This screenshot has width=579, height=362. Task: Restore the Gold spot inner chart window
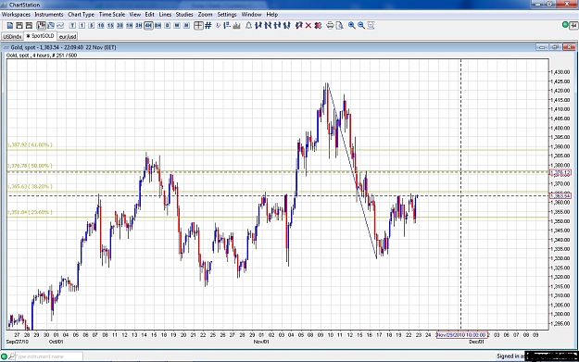pos(555,47)
